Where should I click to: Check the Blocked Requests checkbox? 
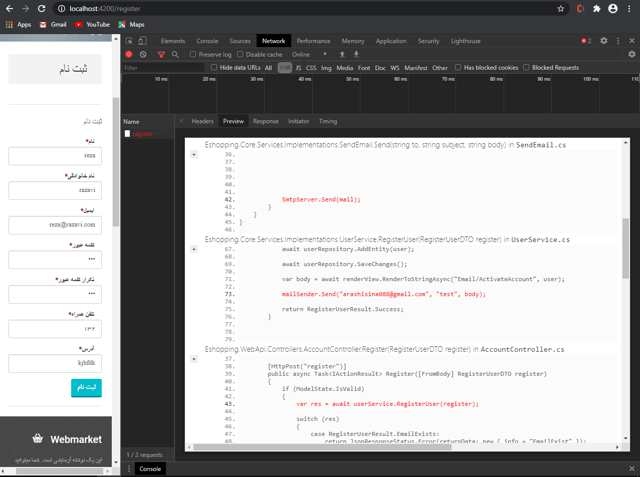(526, 67)
